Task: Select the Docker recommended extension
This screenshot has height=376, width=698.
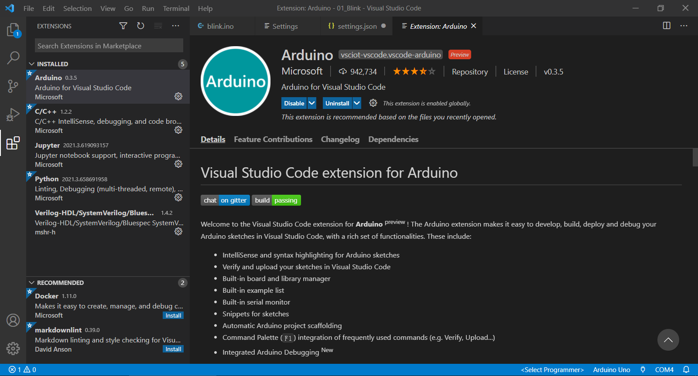Action: click(x=108, y=305)
